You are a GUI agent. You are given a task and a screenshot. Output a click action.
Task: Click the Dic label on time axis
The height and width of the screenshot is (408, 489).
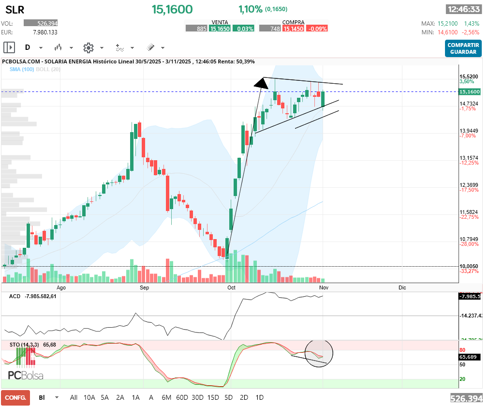tap(402, 287)
